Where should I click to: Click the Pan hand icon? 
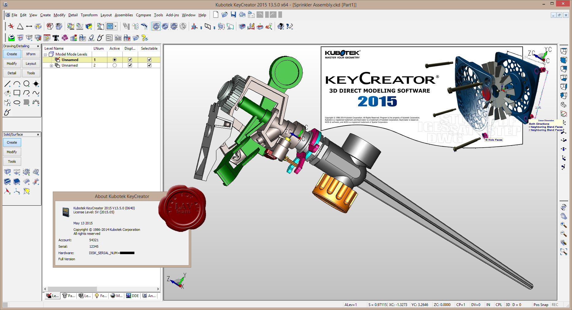tap(563, 216)
